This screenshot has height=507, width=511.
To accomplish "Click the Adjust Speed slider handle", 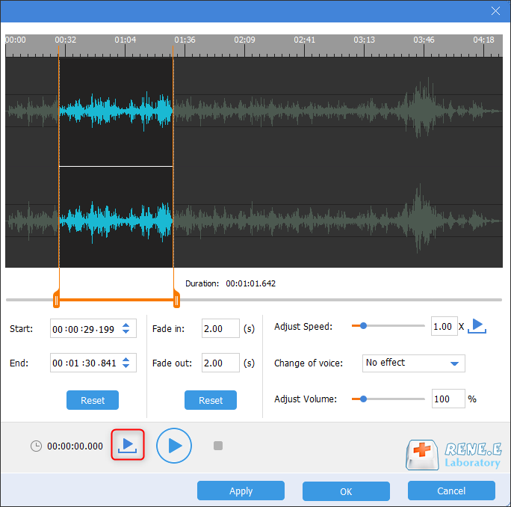I will pyautogui.click(x=363, y=325).
